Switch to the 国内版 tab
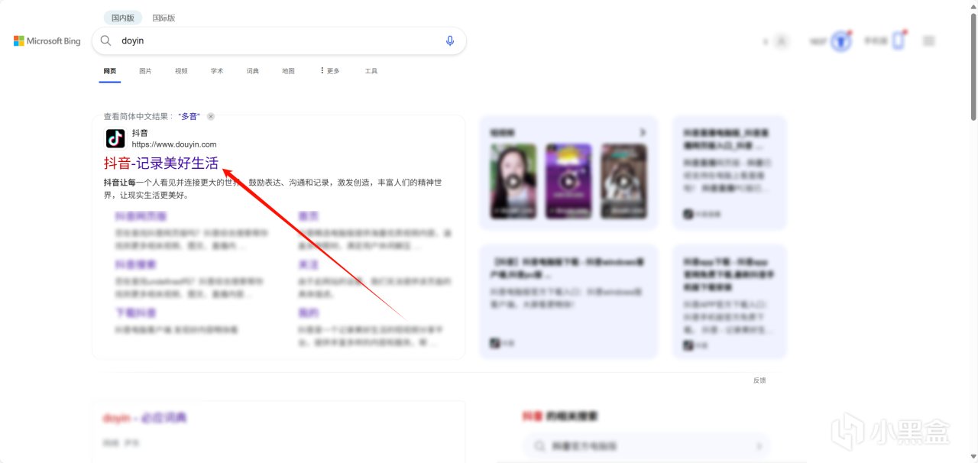 (x=123, y=18)
